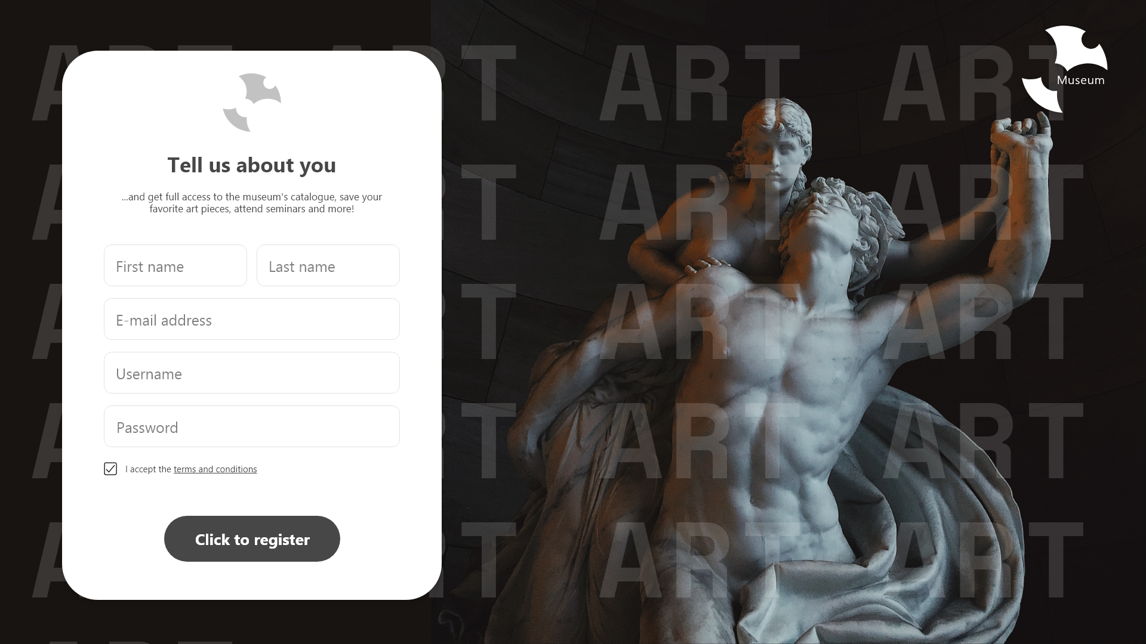
Task: Click the gray museum logo above the heading
Action: (x=252, y=103)
